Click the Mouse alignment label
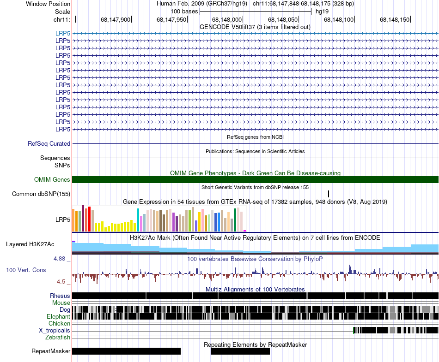The image size is (439, 362). point(61,303)
